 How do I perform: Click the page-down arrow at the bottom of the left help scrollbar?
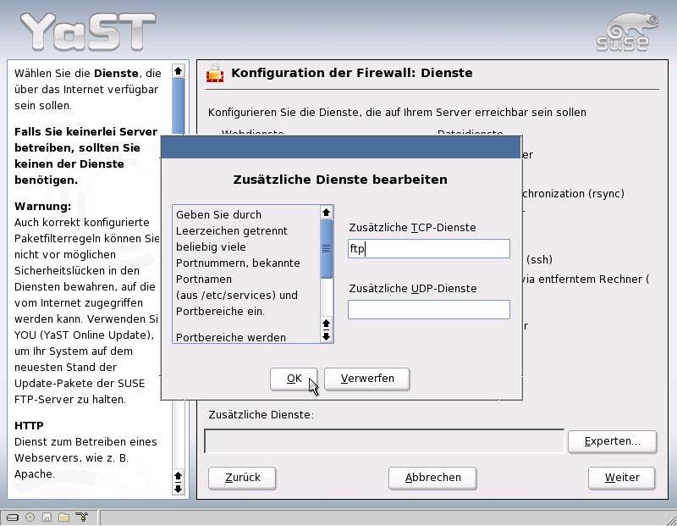[x=178, y=489]
